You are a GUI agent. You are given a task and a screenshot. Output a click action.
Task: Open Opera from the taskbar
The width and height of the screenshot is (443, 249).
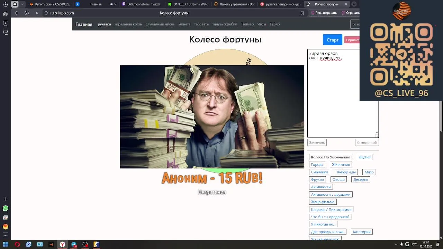point(17,245)
